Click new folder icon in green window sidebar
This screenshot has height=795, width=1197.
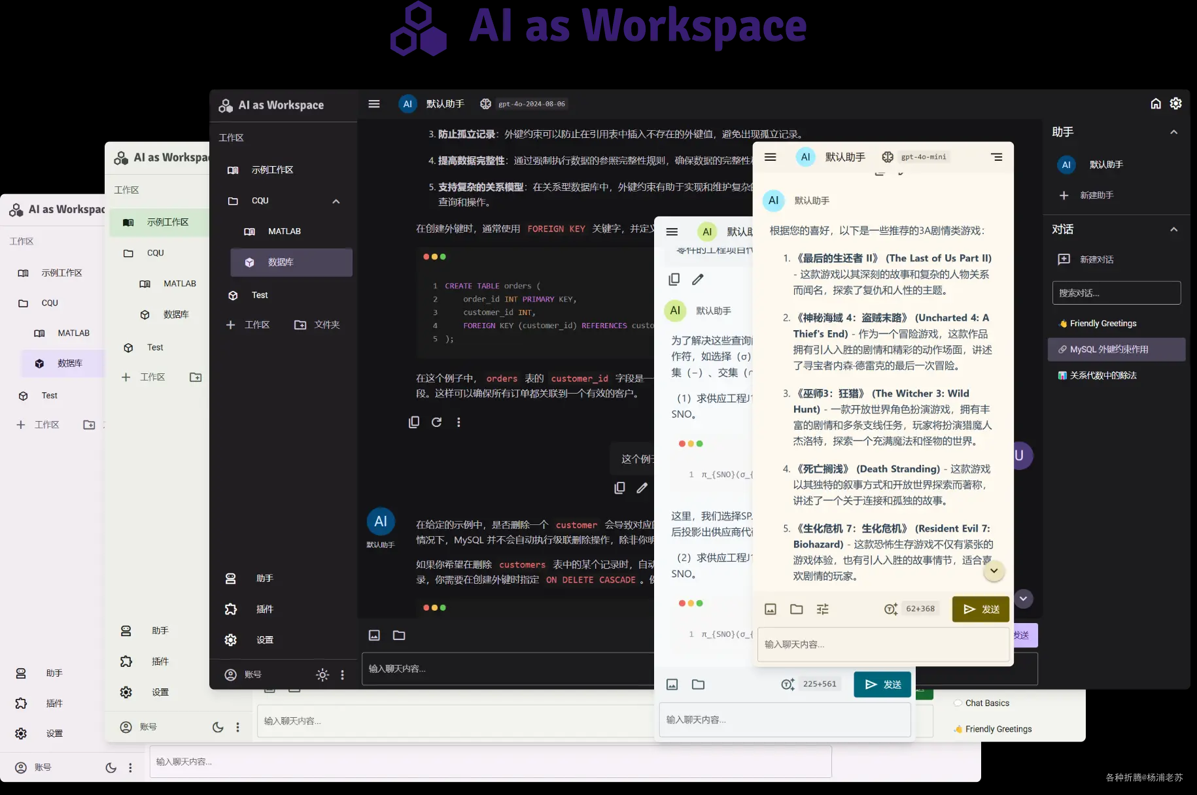point(195,377)
